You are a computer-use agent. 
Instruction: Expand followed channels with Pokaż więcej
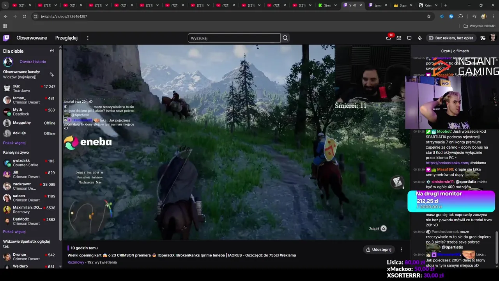[14, 143]
